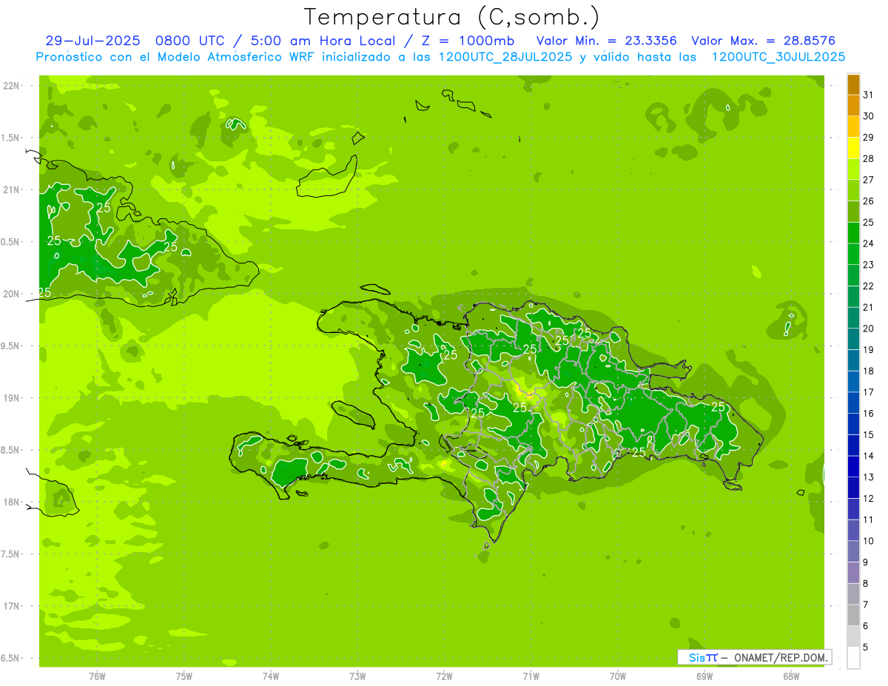Image resolution: width=888 pixels, height=686 pixels.
Task: Pick the white legend swatch below 5
Action: click(x=853, y=658)
